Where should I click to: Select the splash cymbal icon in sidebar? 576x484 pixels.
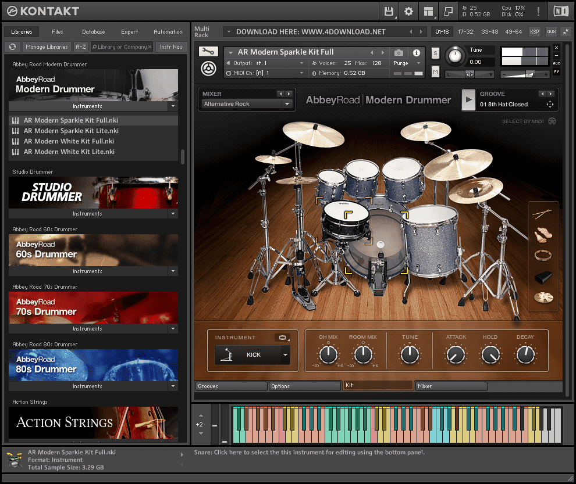(543, 297)
